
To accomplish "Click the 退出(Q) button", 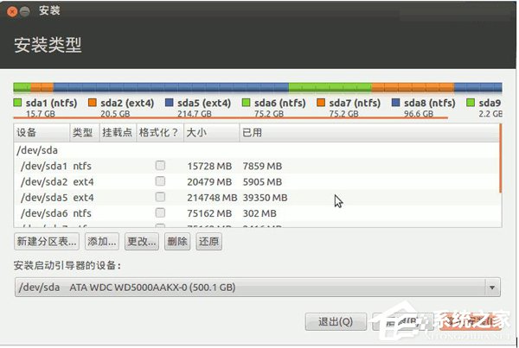I will tap(335, 322).
